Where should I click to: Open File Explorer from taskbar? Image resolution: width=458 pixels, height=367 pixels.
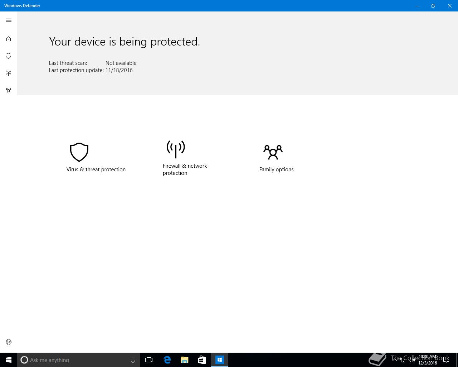185,360
